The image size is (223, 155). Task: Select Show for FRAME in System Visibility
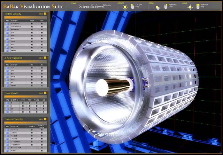coord(32,51)
